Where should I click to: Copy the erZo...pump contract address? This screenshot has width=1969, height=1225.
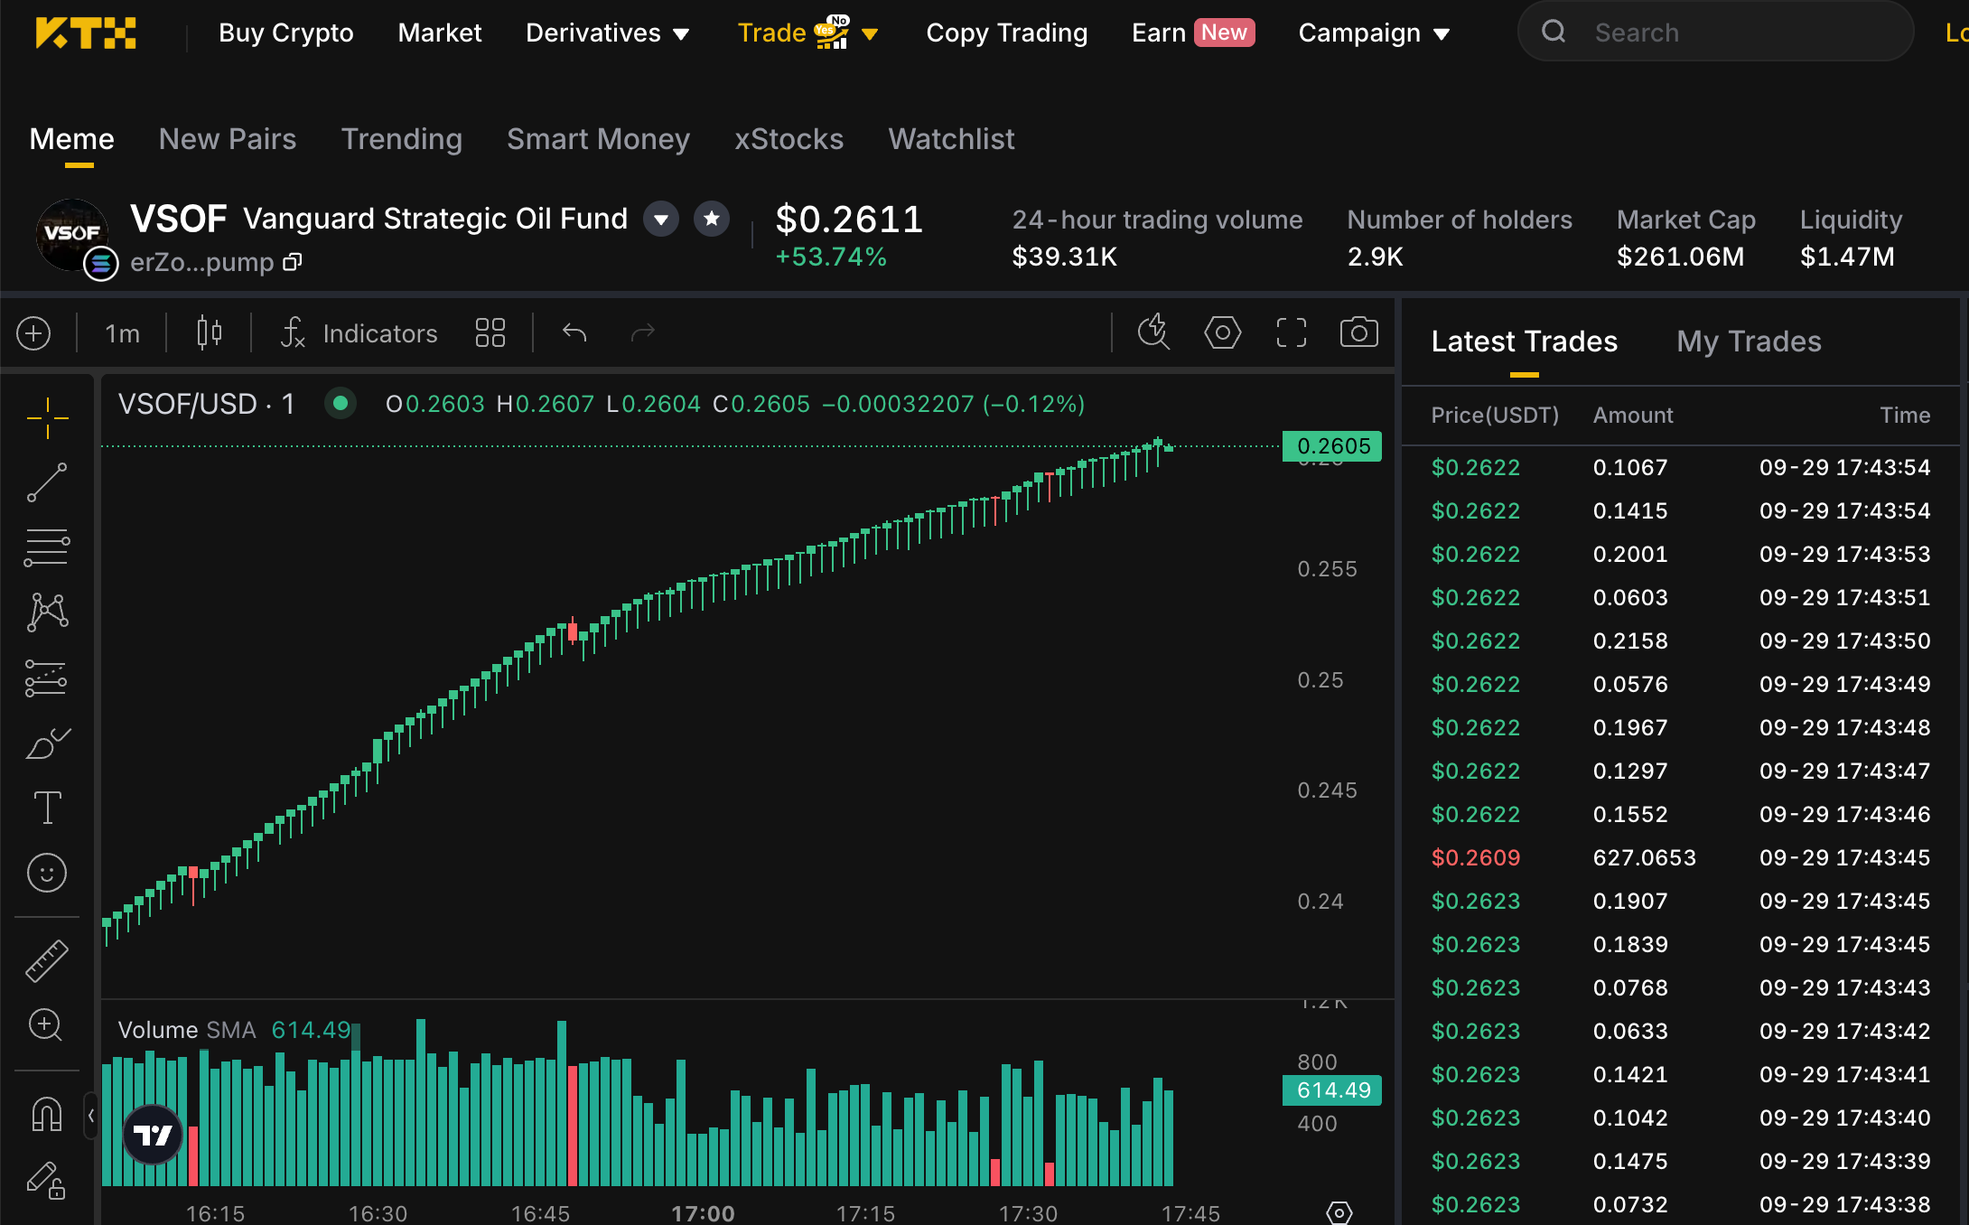[292, 262]
